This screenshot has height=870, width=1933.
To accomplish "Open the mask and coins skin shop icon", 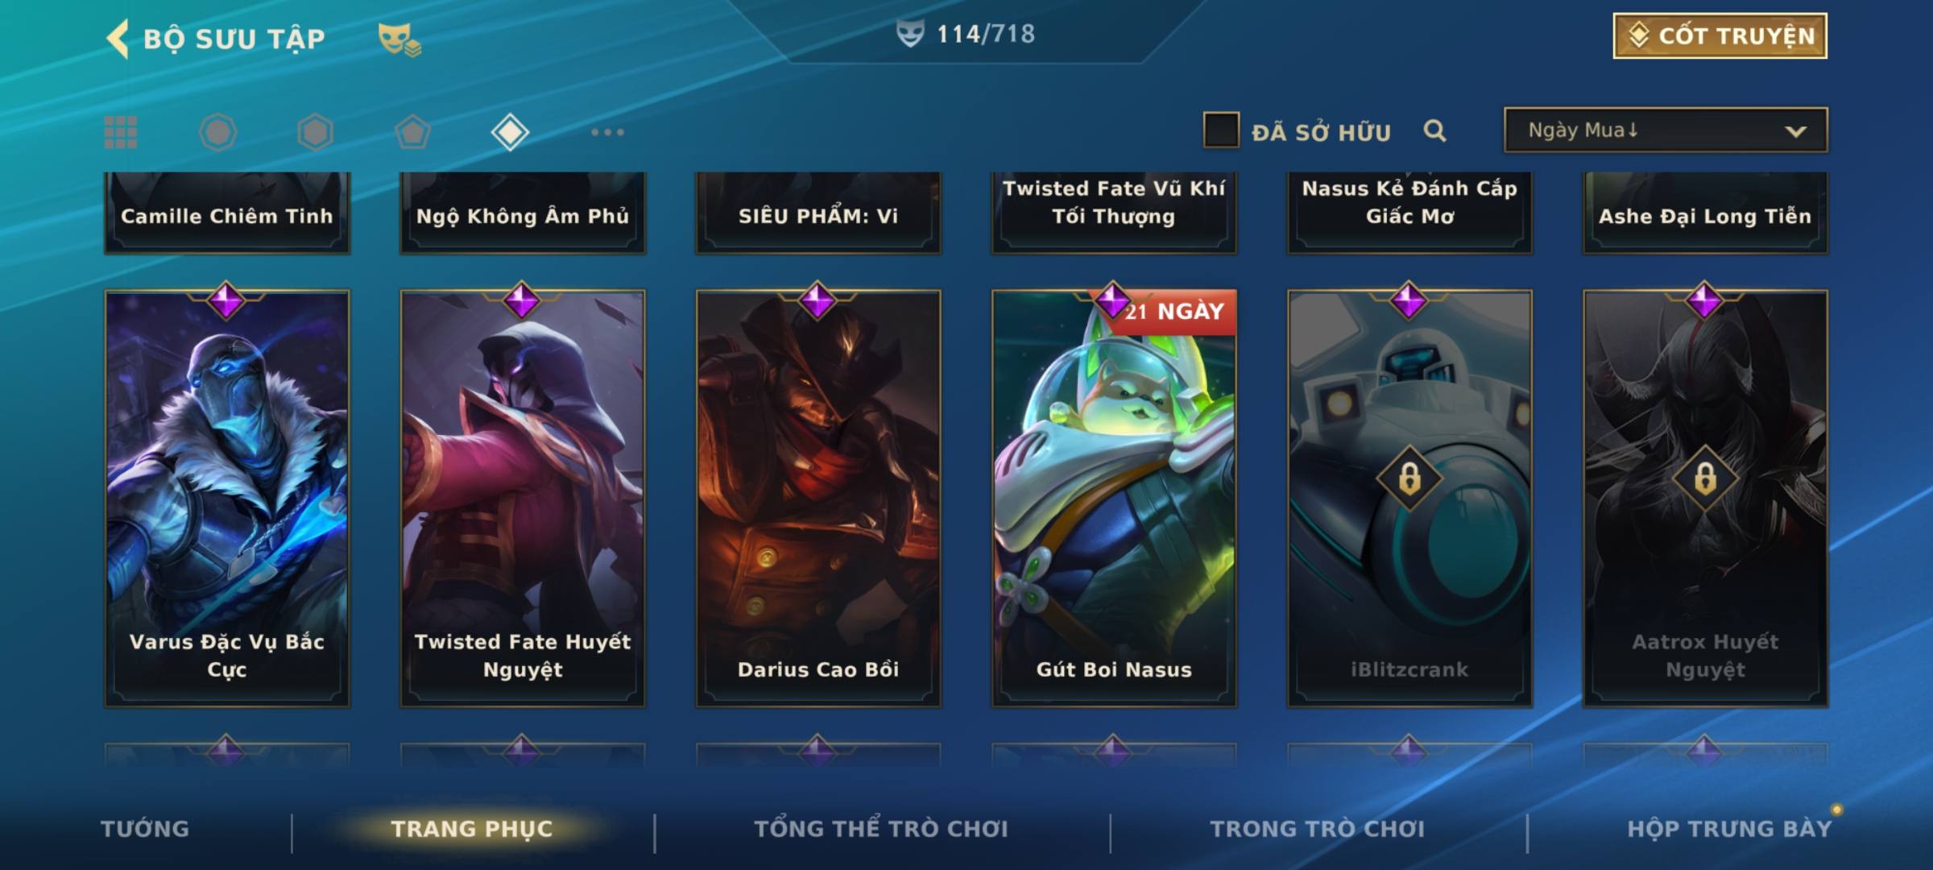I will [x=399, y=39].
